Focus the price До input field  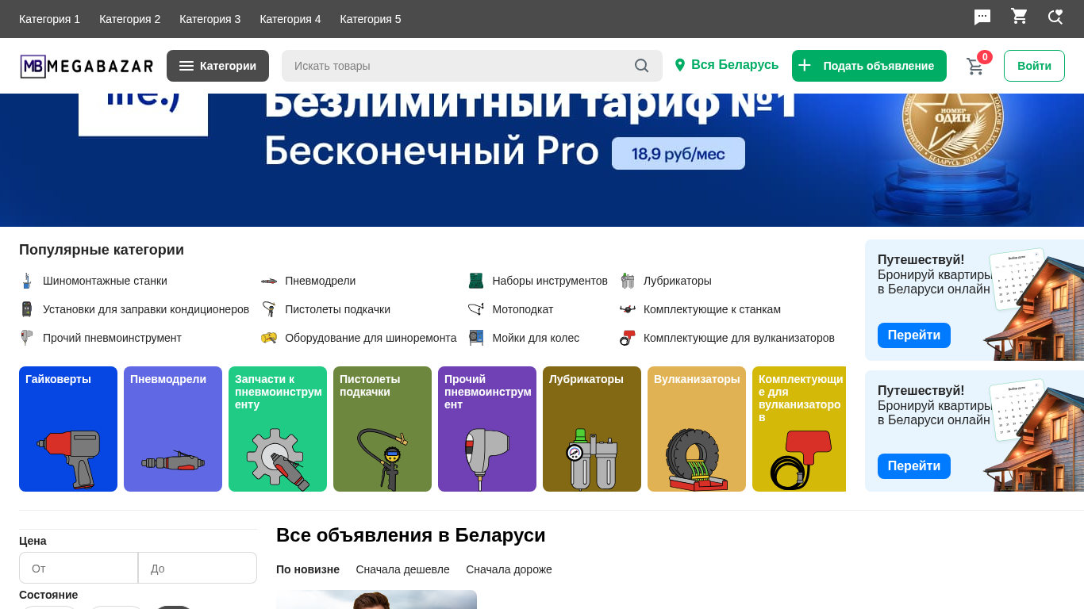198,568
